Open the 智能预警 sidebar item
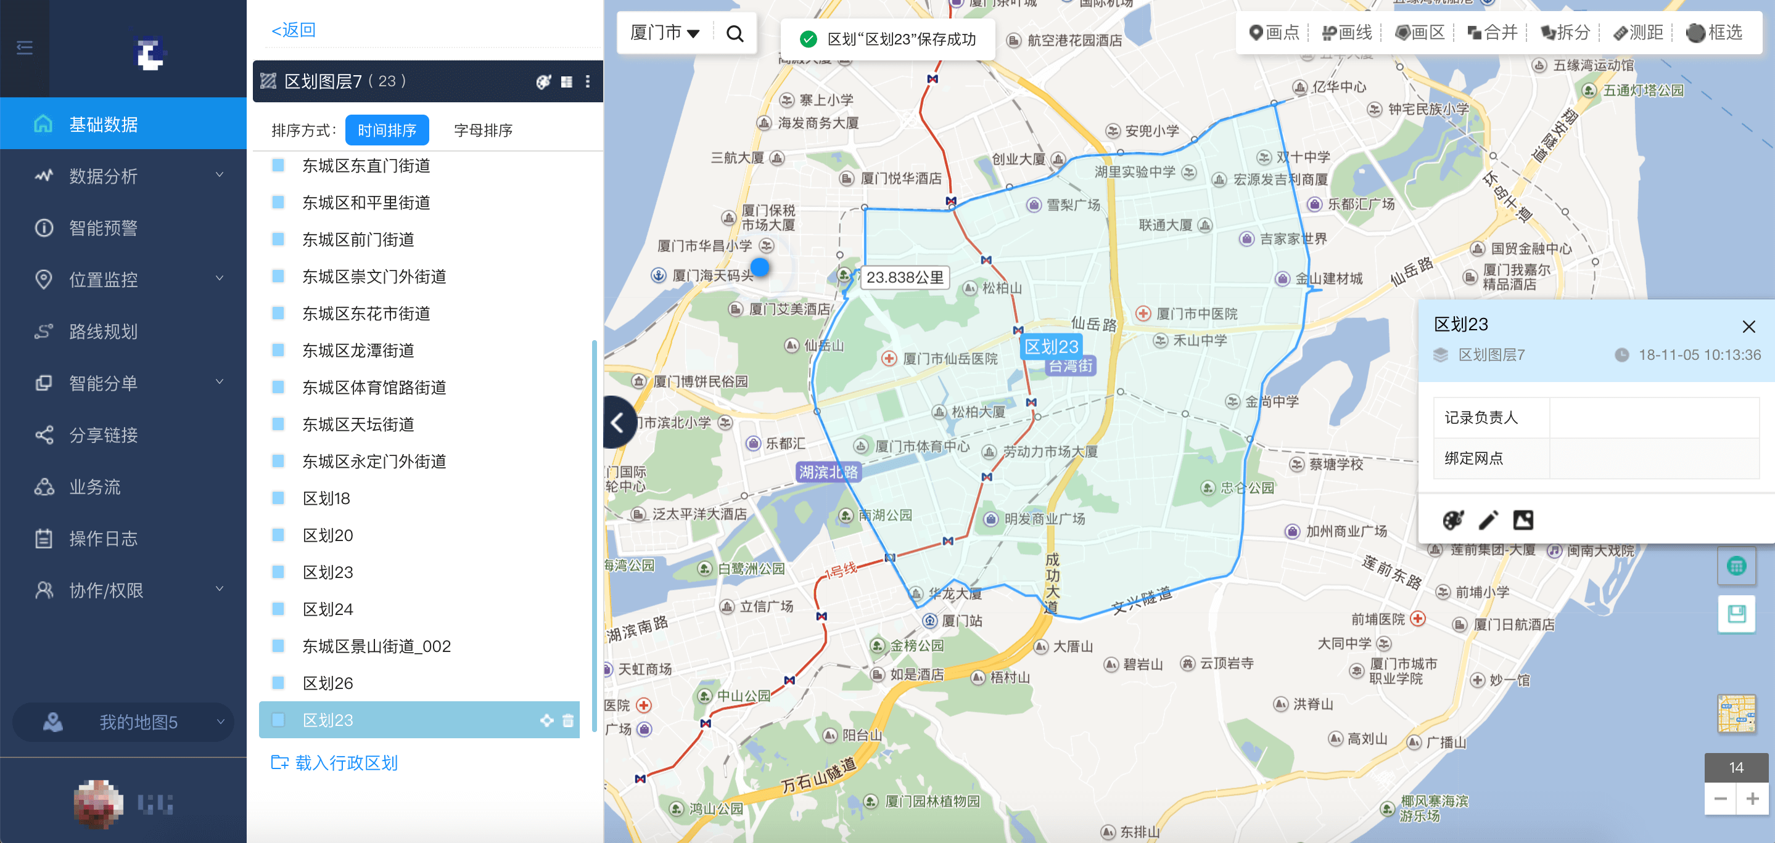The width and height of the screenshot is (1775, 843). click(123, 227)
